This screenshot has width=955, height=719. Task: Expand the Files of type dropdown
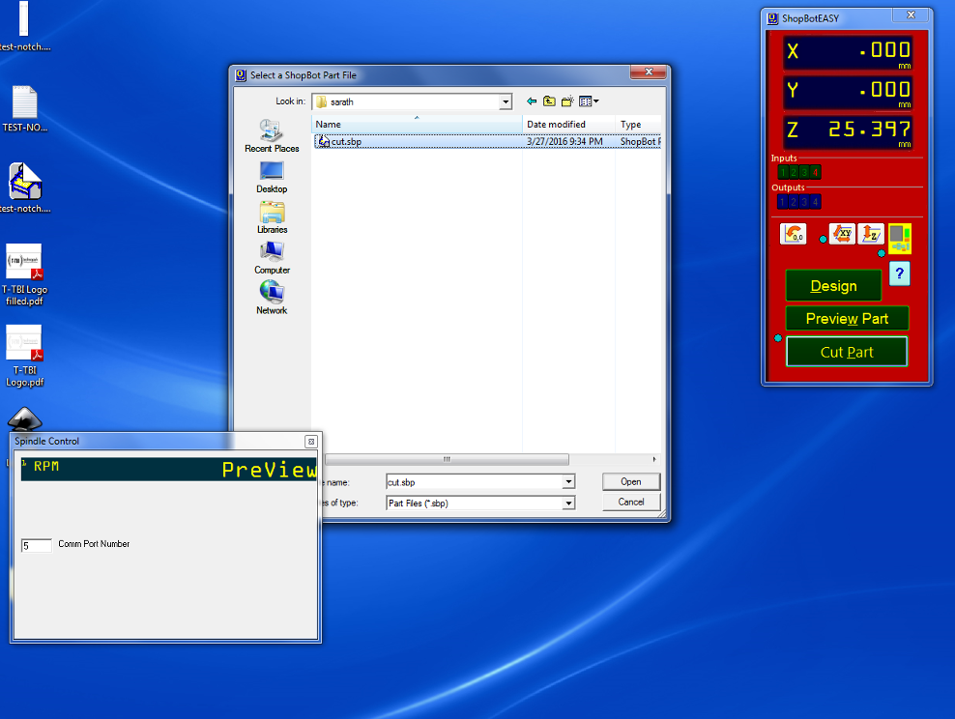568,503
